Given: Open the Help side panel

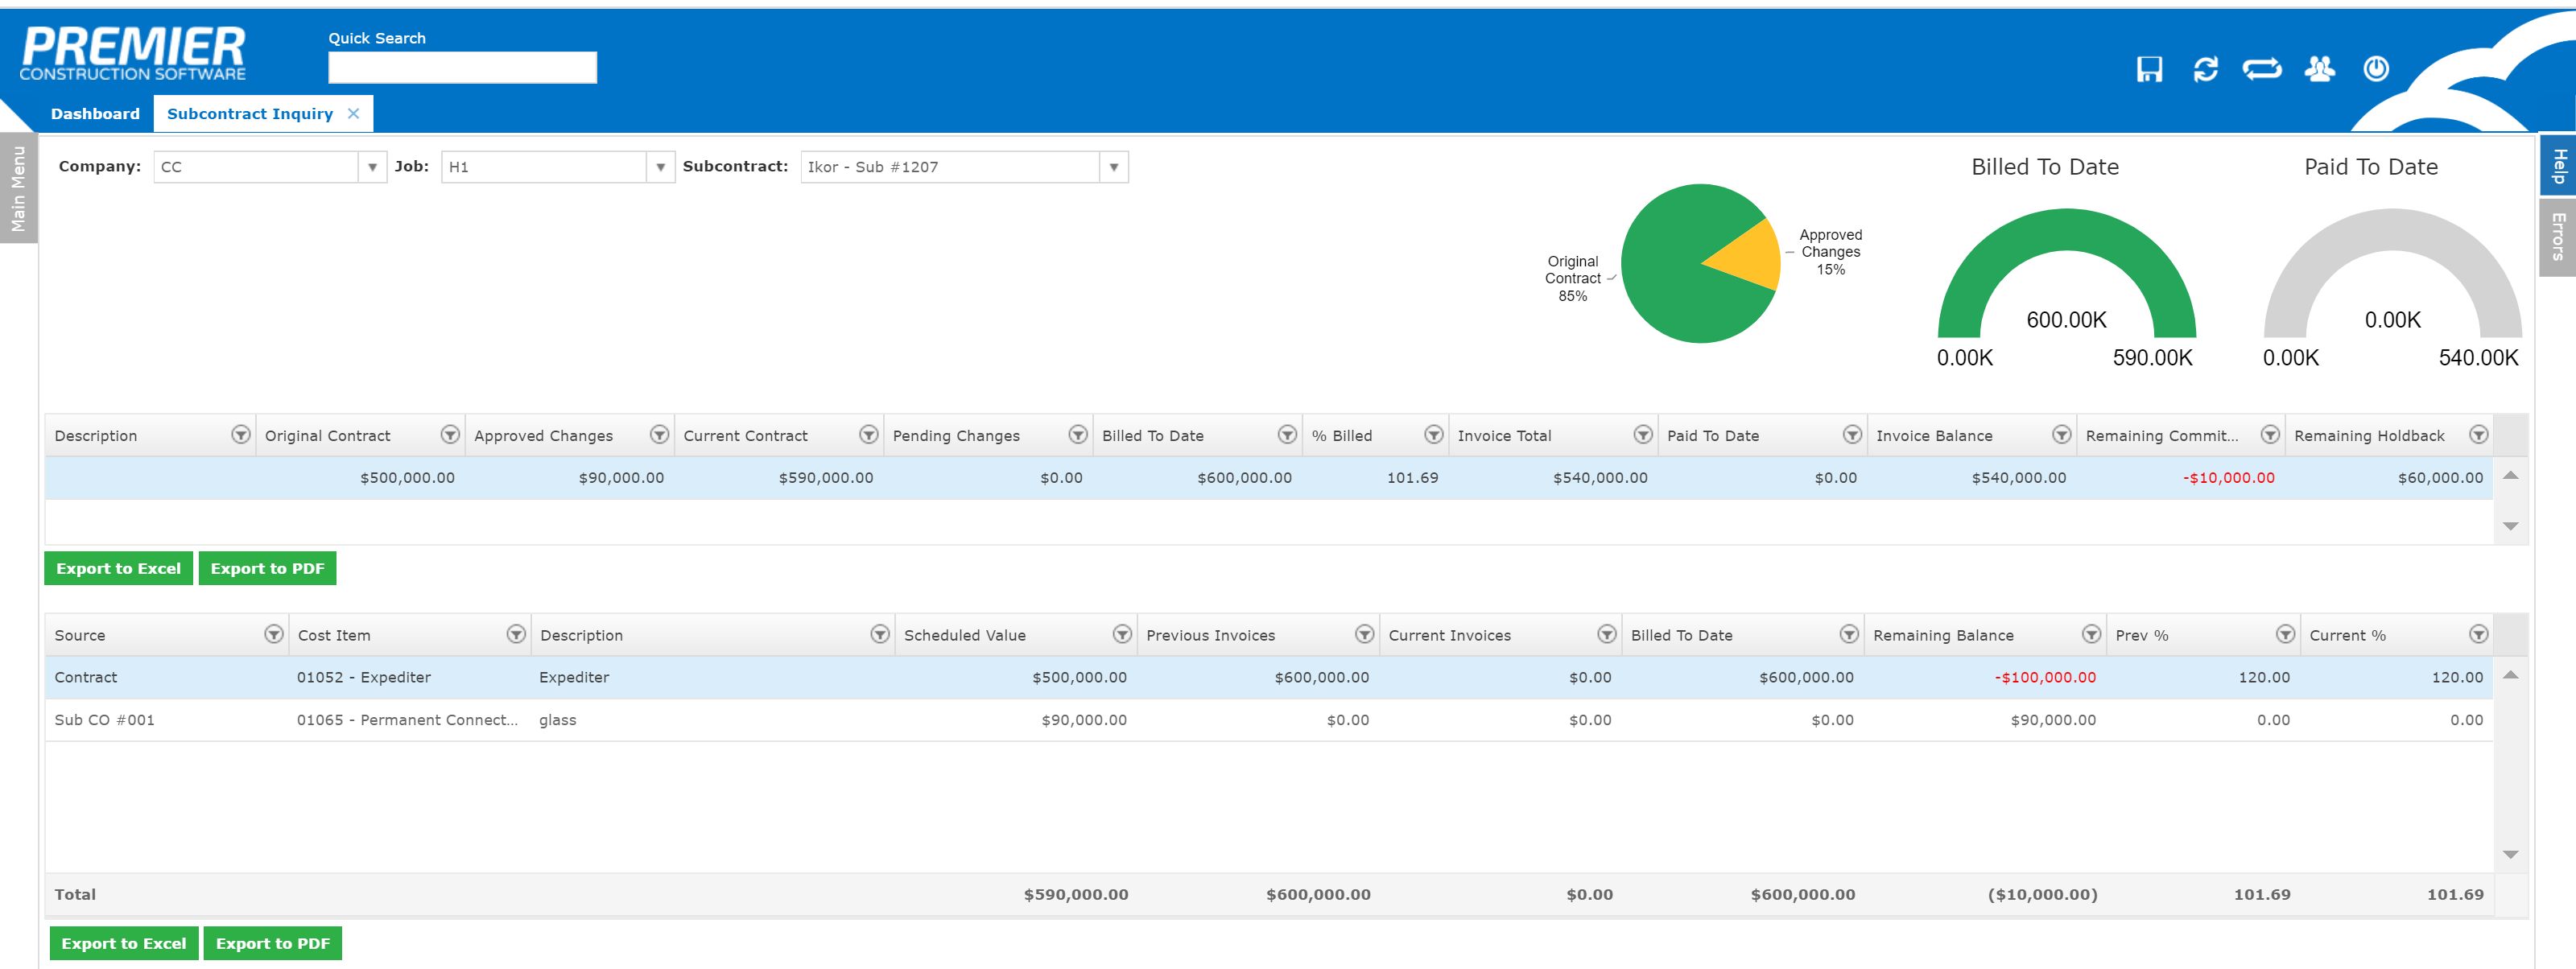Looking at the screenshot, I should pyautogui.click(x=2558, y=165).
